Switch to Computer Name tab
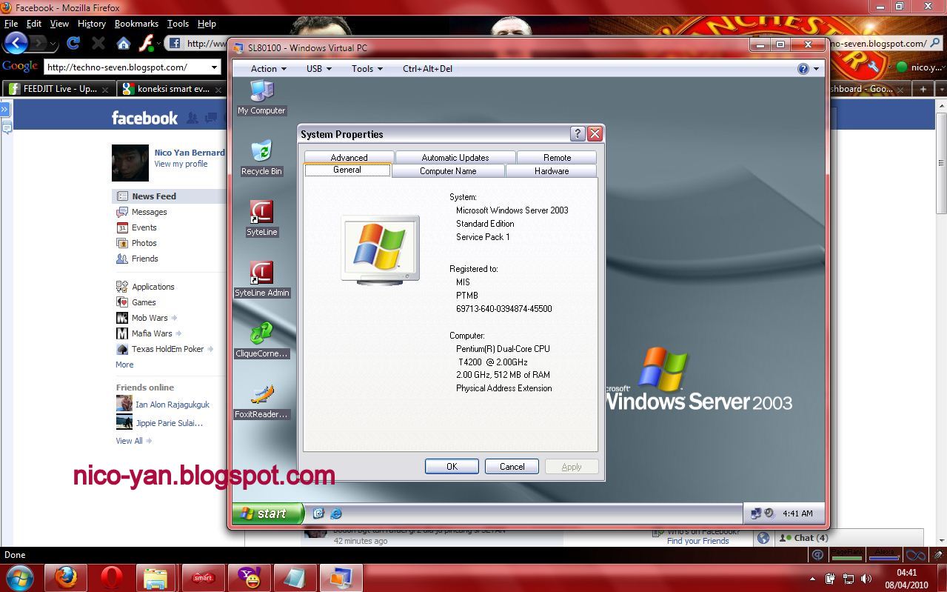947x592 pixels. [448, 170]
